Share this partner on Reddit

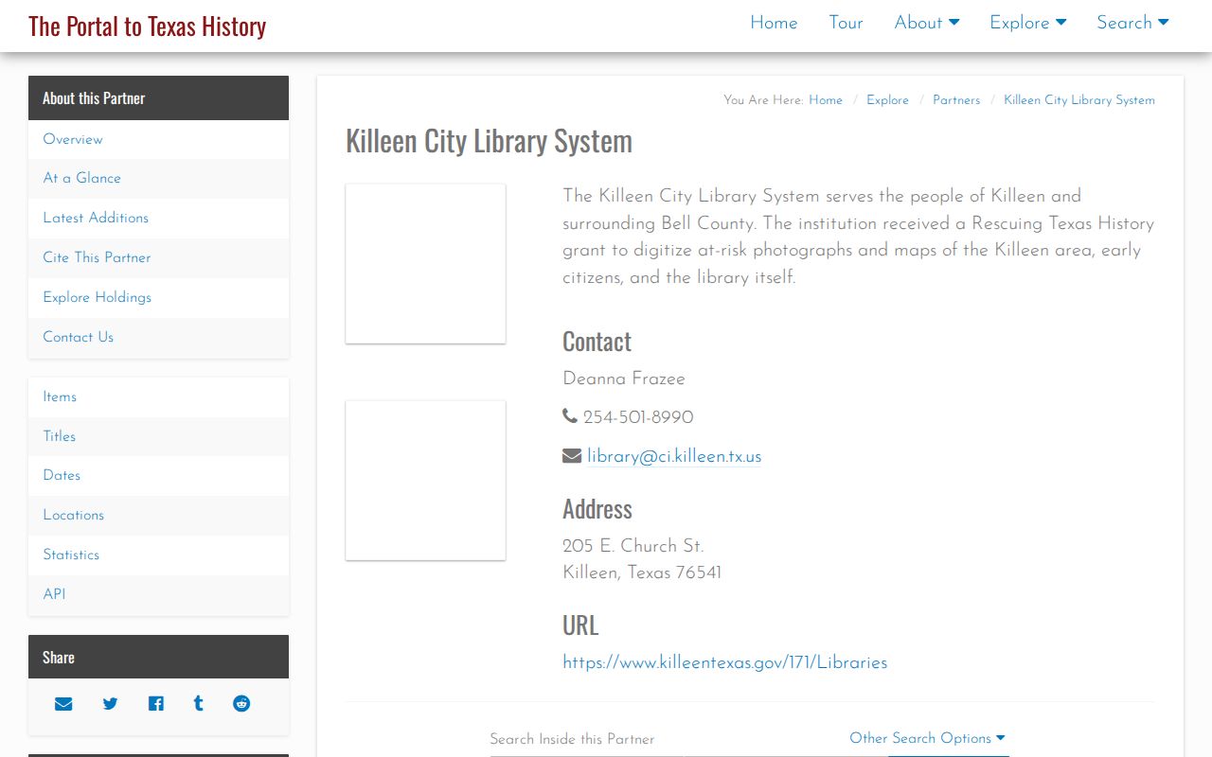click(x=241, y=704)
